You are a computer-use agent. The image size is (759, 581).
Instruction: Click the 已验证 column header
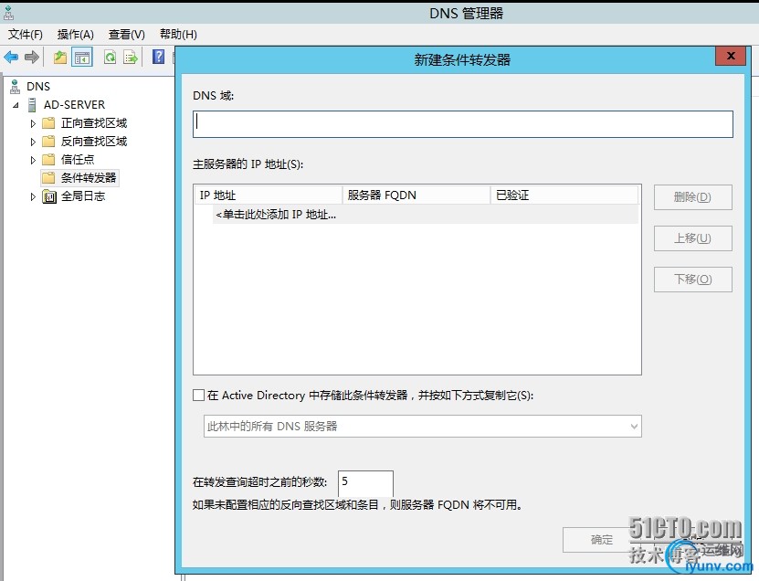point(564,195)
